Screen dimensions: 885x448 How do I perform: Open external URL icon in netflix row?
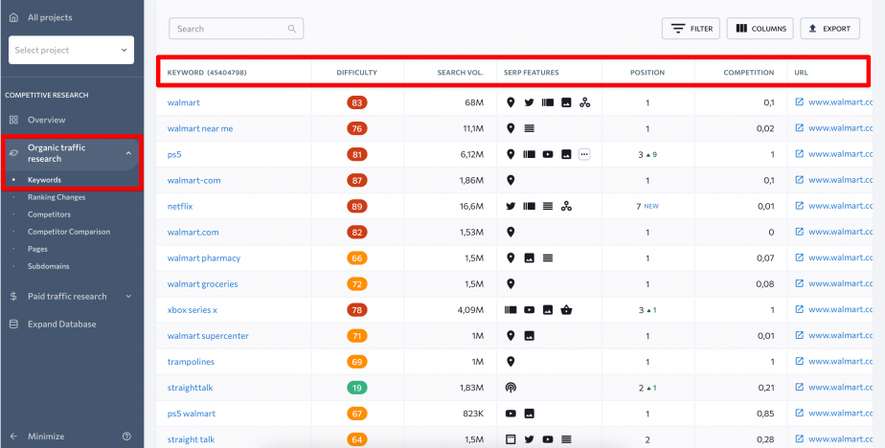[x=799, y=206]
